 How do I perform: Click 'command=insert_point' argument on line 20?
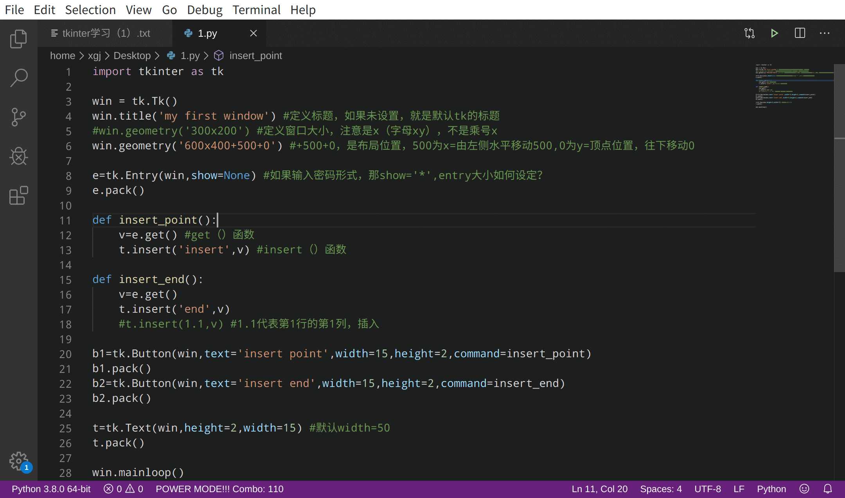[519, 354]
